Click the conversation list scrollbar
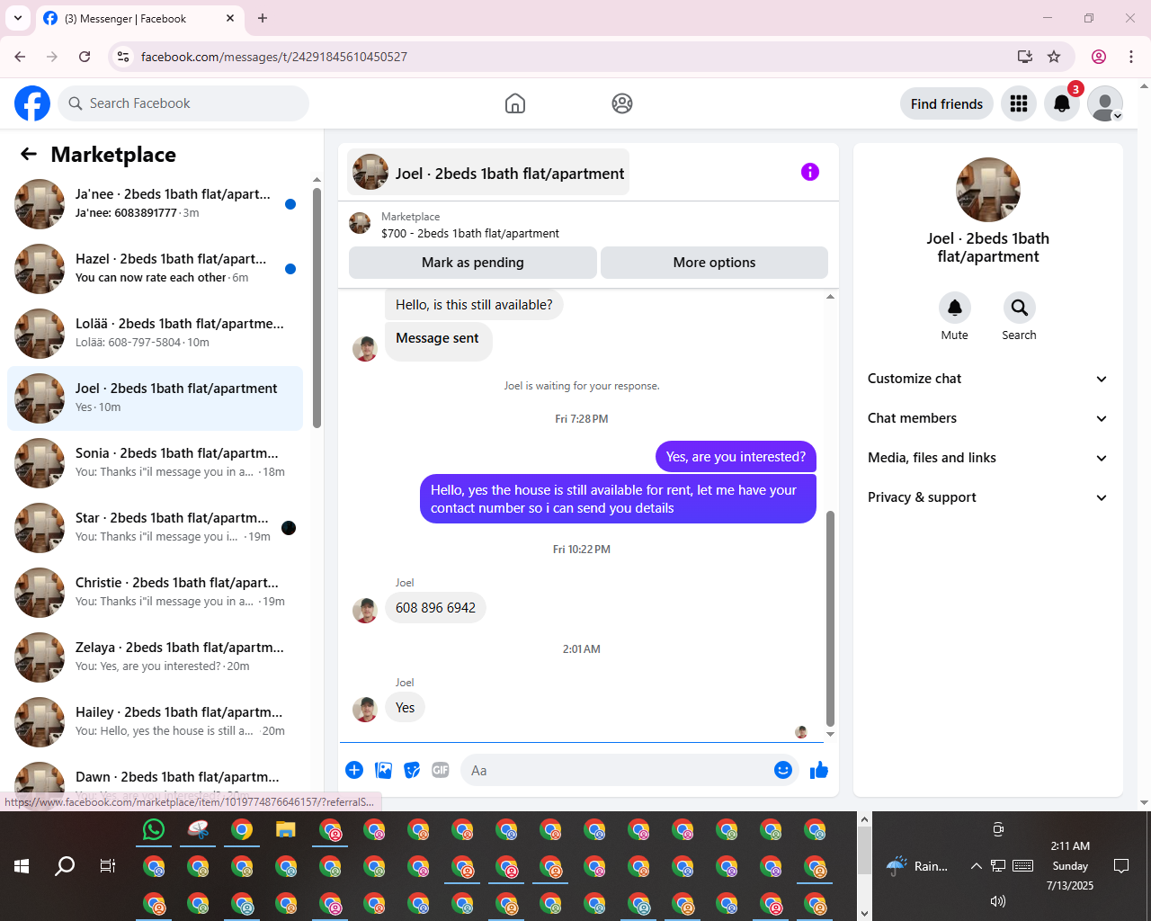The width and height of the screenshot is (1151, 921). pos(317,308)
